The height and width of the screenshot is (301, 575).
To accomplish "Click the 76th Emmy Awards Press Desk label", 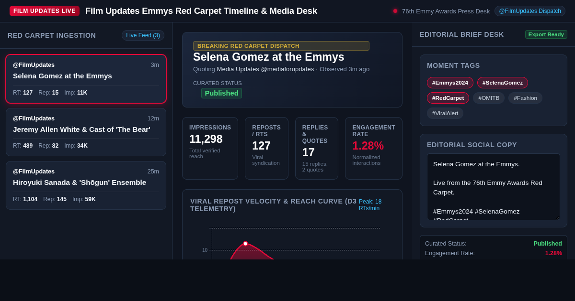I will [x=446, y=11].
